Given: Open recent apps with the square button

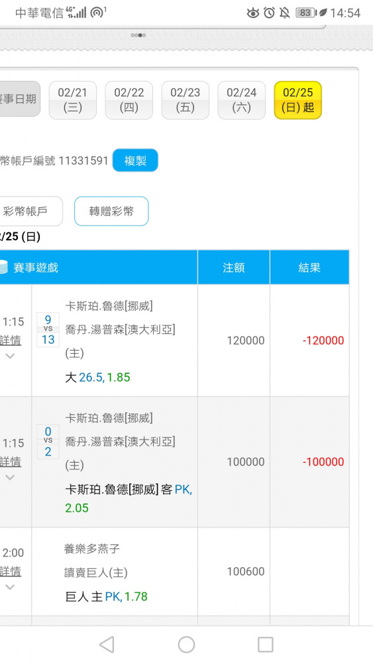Looking at the screenshot, I should pos(265,645).
